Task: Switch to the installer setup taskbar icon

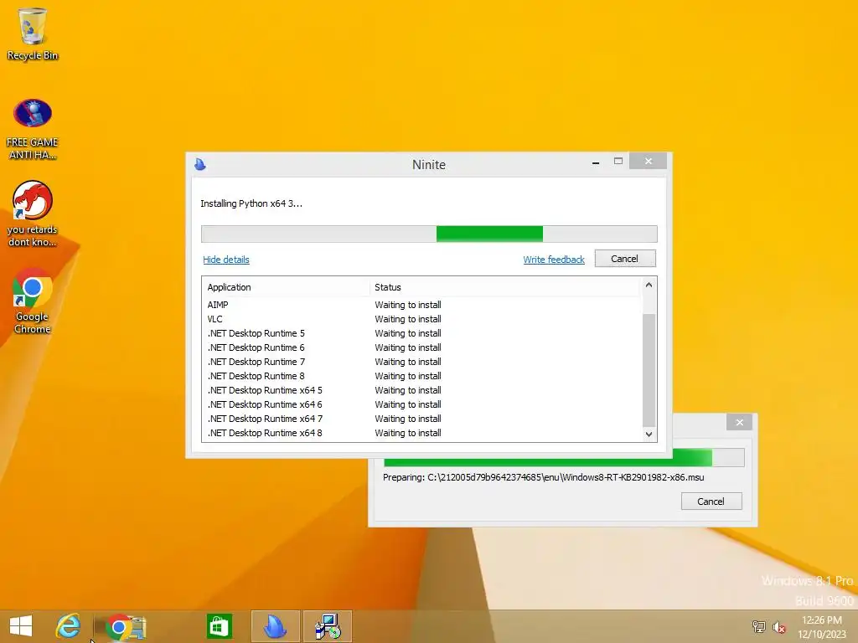Action: point(328,626)
